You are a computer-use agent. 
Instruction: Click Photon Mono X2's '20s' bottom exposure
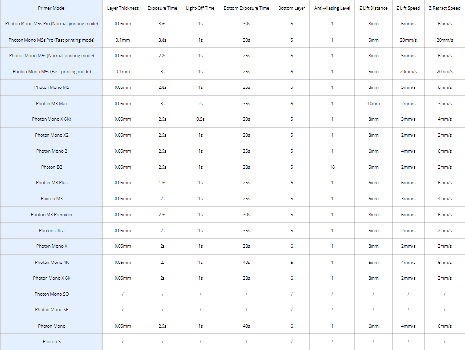point(246,135)
